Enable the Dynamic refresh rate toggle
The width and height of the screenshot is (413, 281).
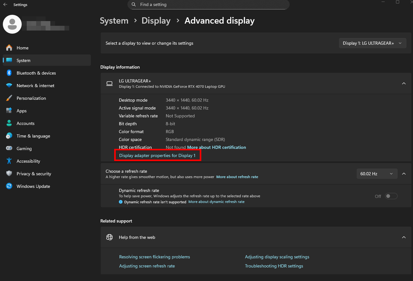pyautogui.click(x=391, y=196)
